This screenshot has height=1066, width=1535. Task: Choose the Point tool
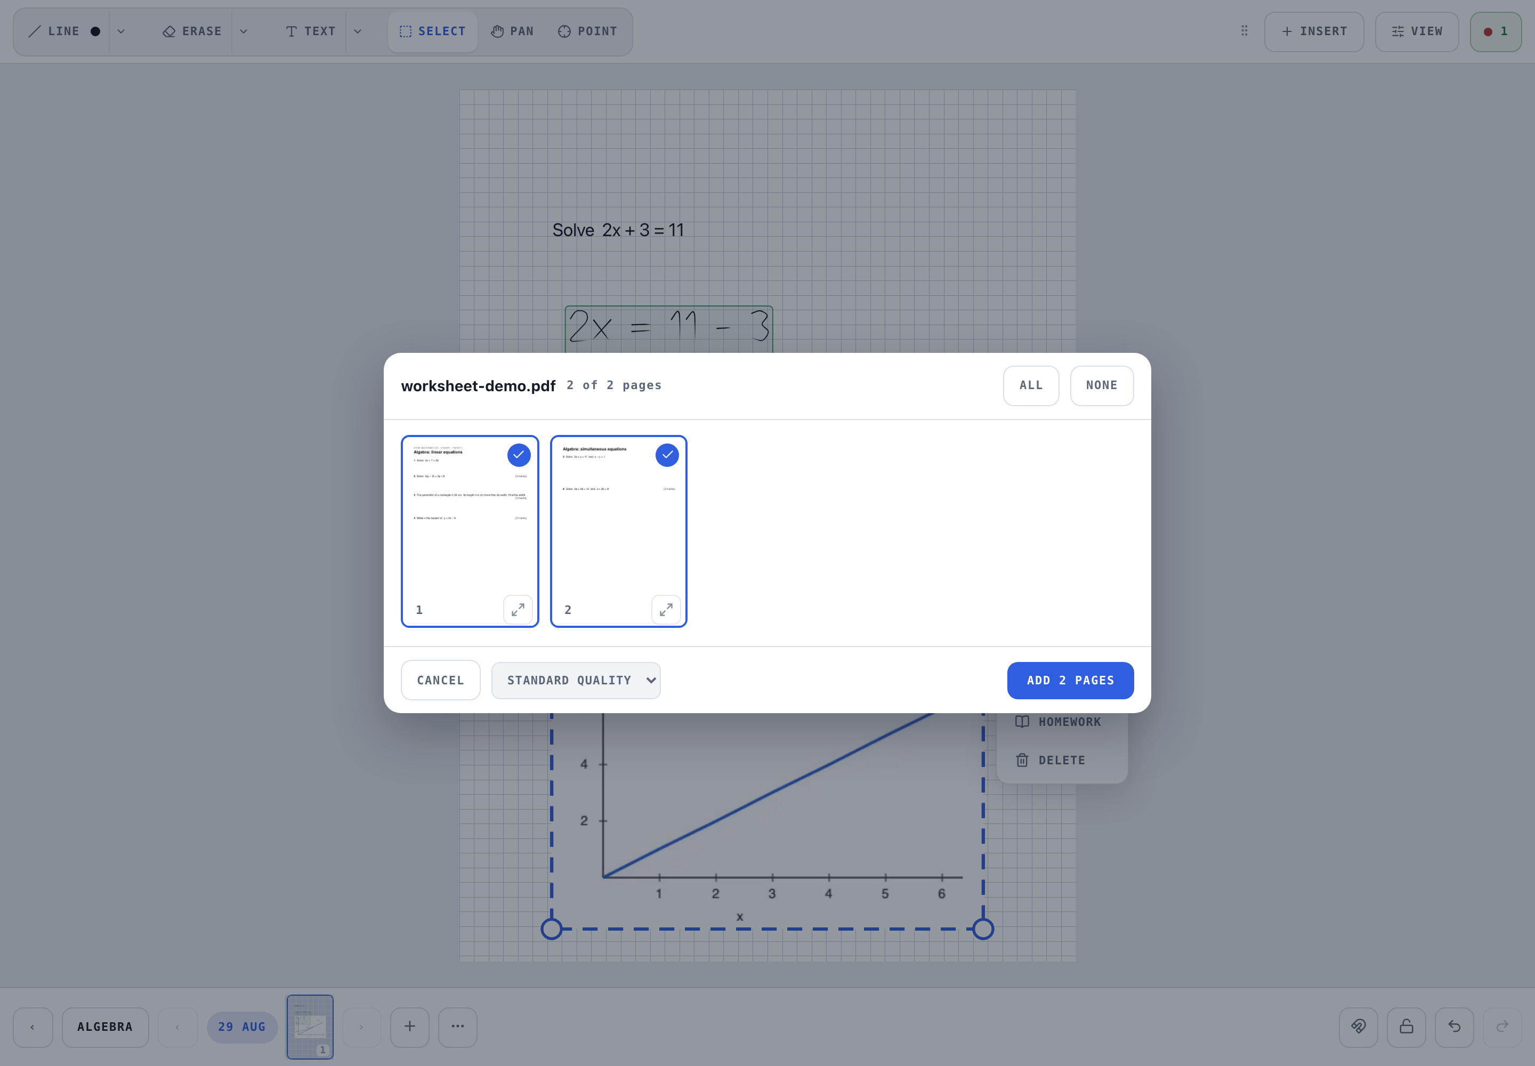click(x=588, y=31)
